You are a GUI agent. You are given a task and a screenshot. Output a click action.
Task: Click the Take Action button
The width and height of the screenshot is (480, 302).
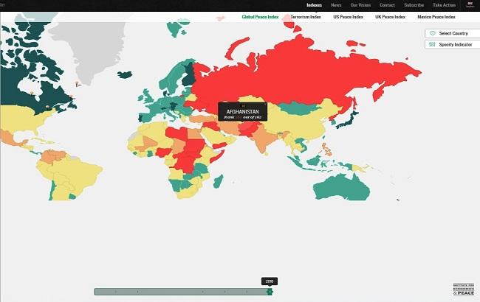point(443,5)
